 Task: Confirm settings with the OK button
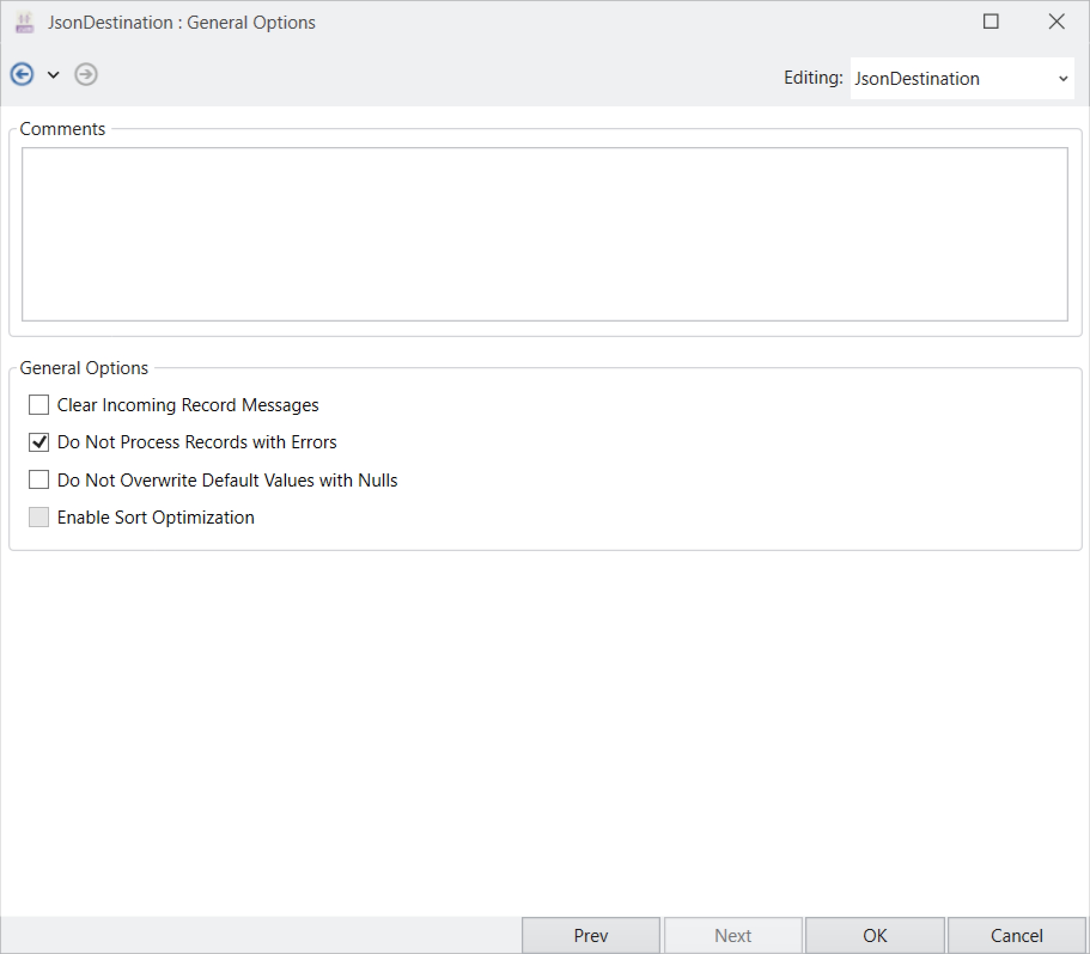[x=875, y=935]
